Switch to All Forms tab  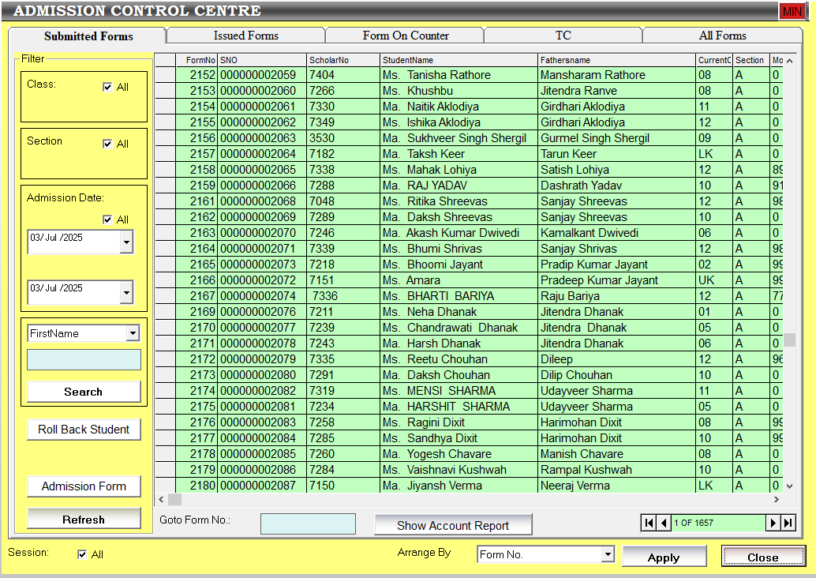point(722,36)
